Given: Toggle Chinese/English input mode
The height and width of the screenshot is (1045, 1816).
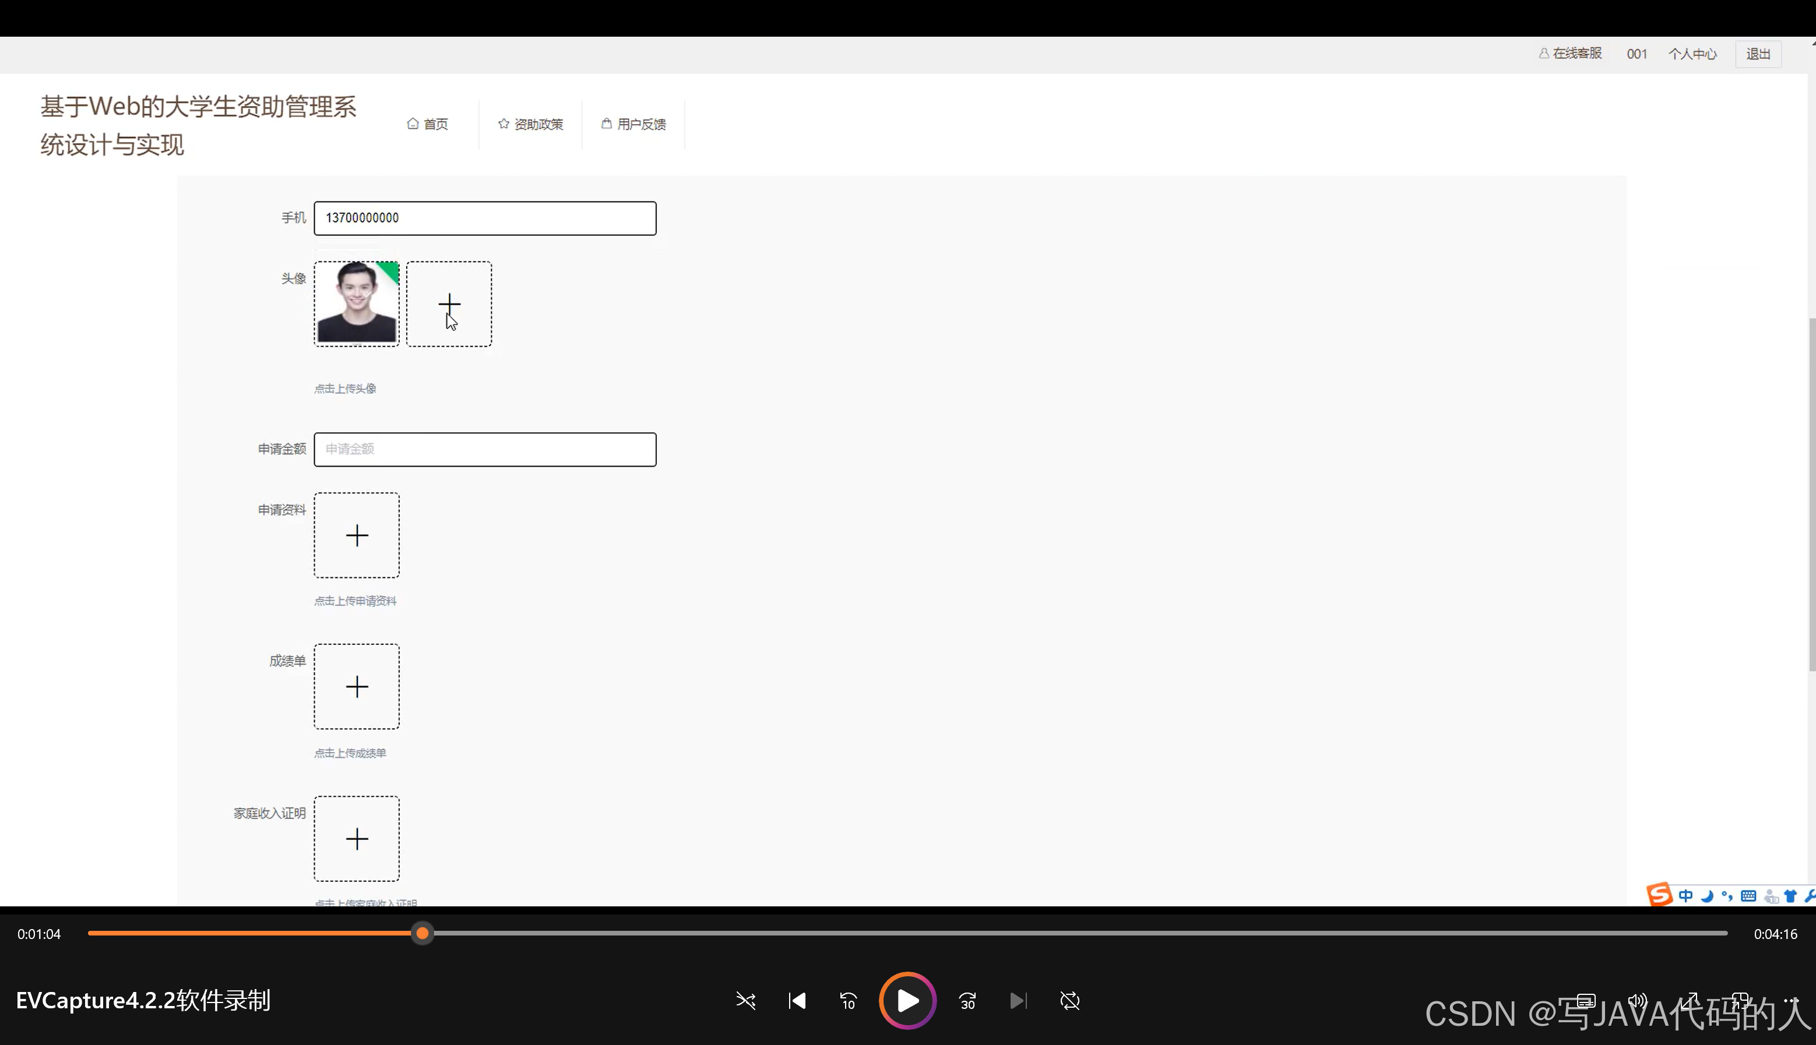Looking at the screenshot, I should (x=1686, y=896).
